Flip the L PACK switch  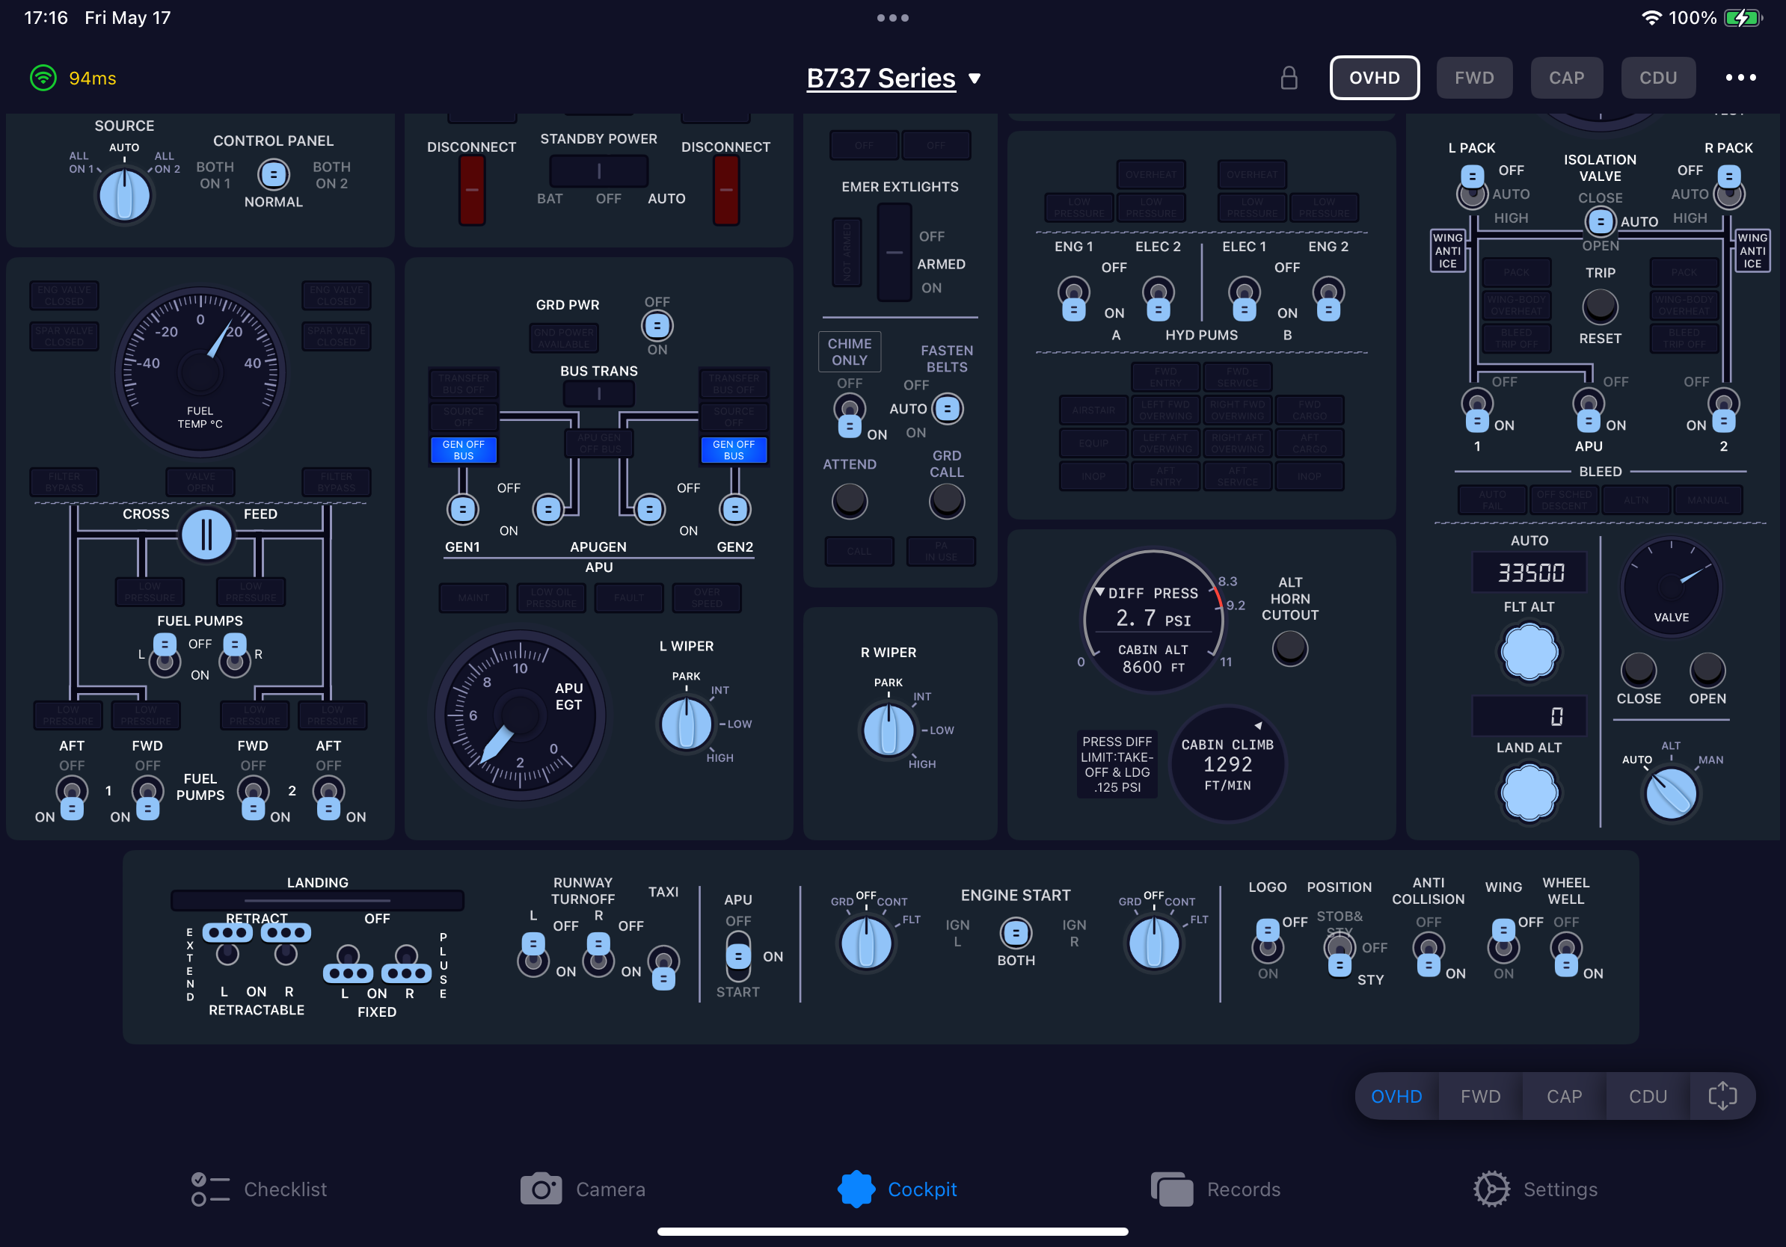pos(1473,187)
